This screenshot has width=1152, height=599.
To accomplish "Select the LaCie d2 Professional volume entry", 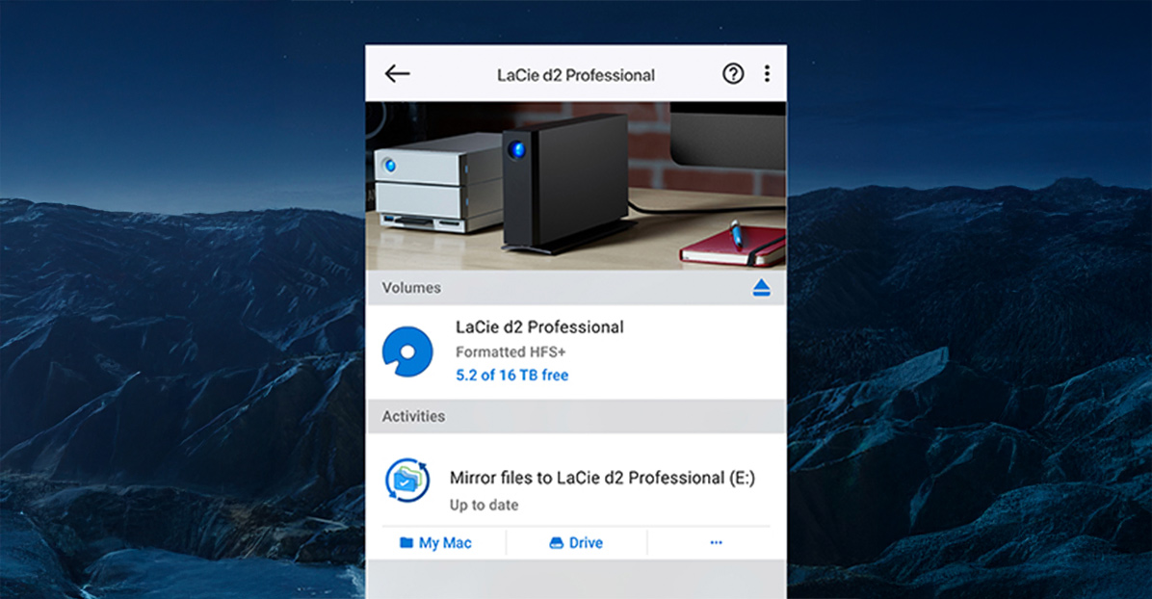I will click(x=538, y=327).
